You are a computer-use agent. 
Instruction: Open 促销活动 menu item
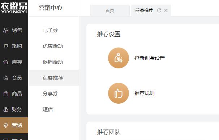point(53,62)
